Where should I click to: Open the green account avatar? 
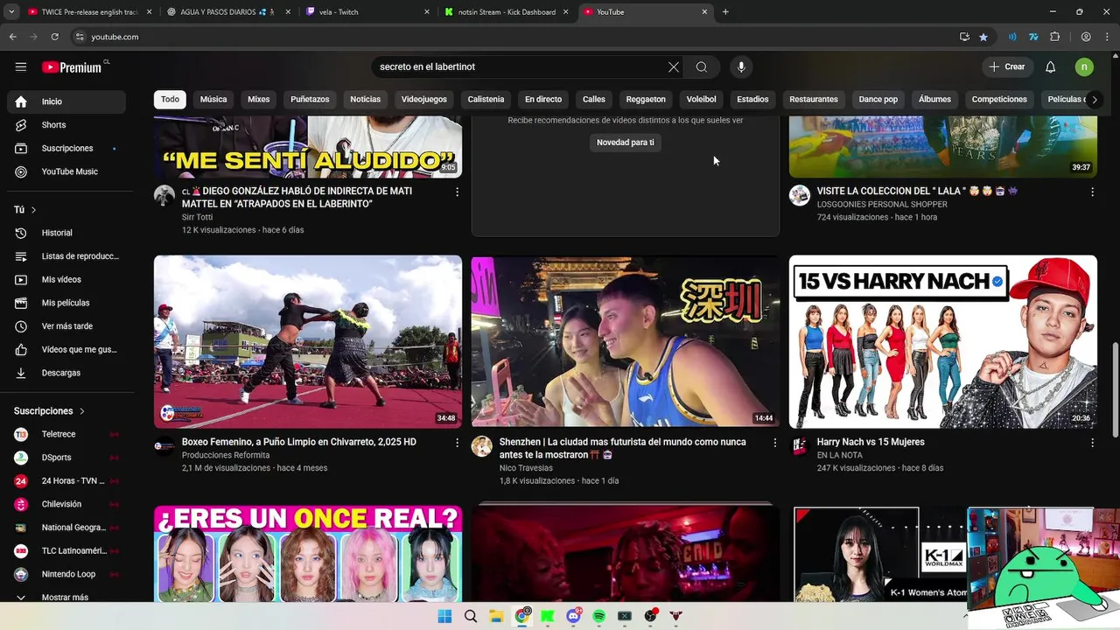[x=1084, y=66]
